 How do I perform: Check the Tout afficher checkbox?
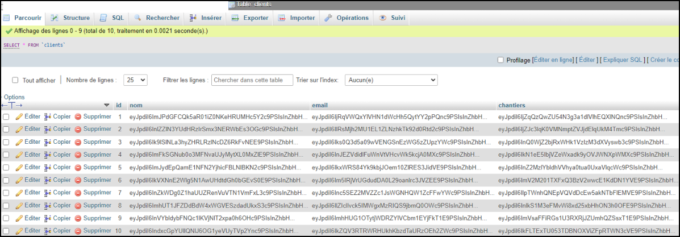(15, 80)
